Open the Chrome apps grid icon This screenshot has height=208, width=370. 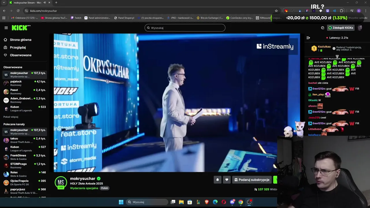click(x=4, y=18)
